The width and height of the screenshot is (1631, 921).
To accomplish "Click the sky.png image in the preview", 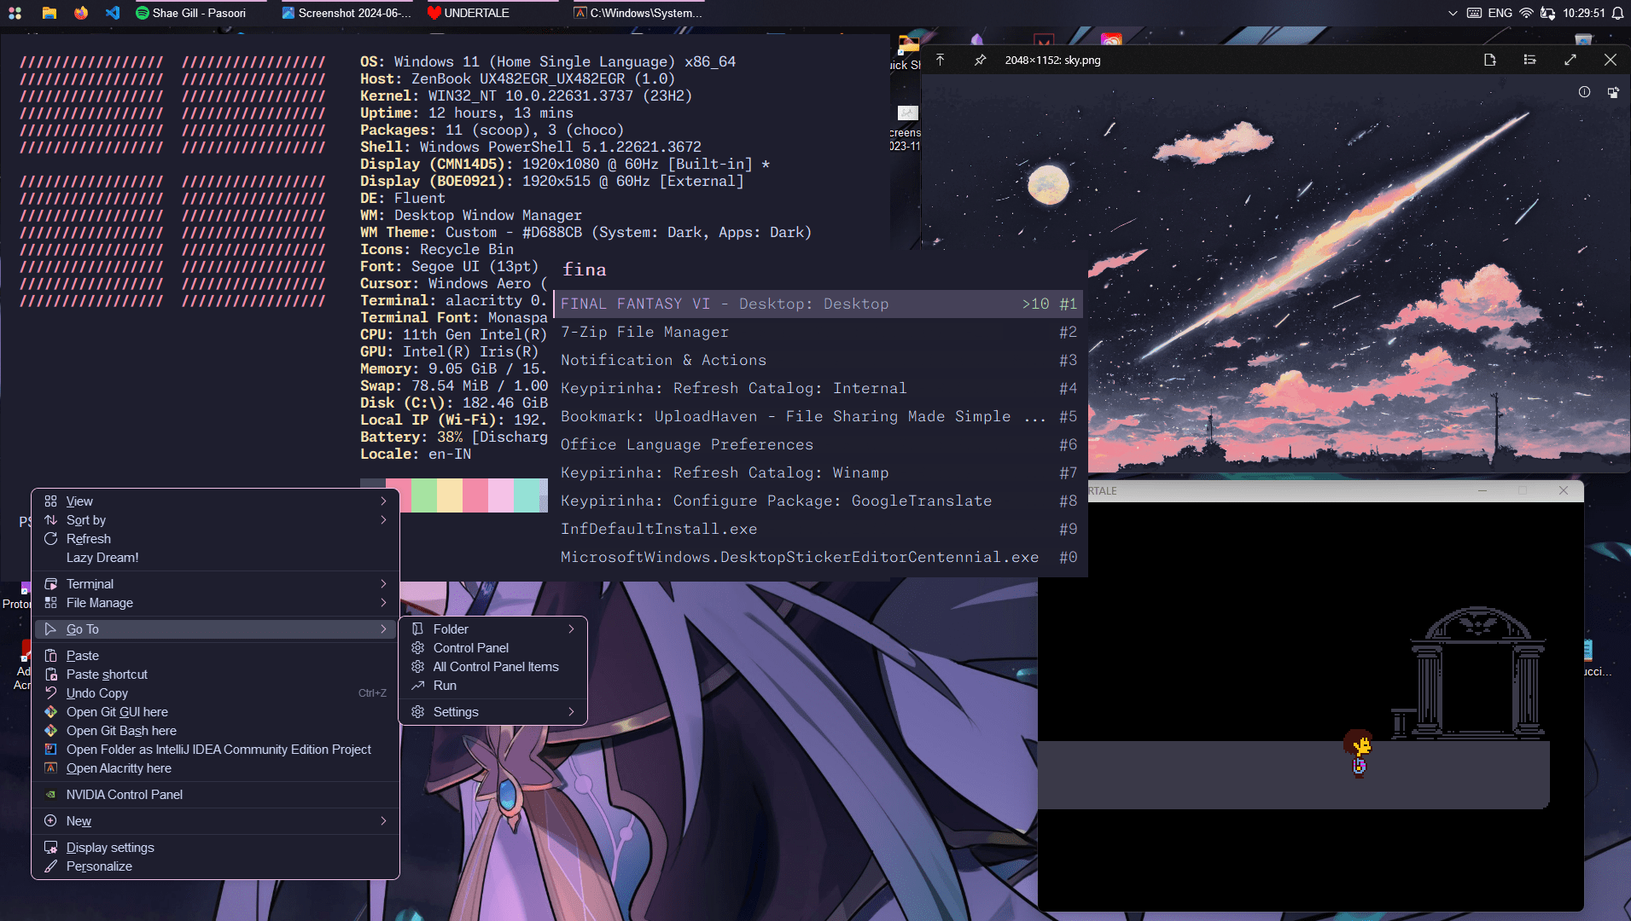I will pyautogui.click(x=1276, y=273).
